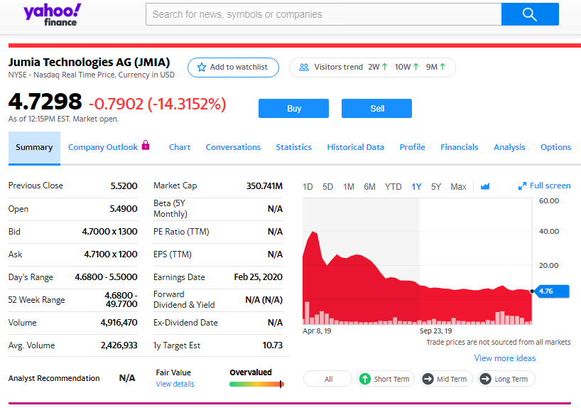Set chart range to 1M

[x=348, y=186]
